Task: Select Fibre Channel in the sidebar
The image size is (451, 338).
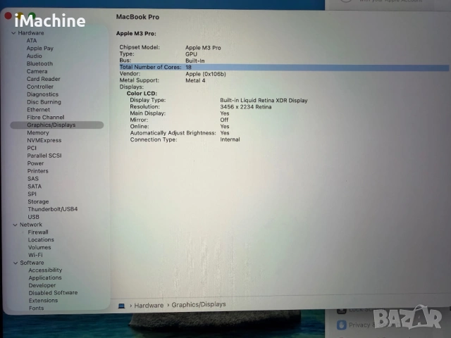Action: tap(46, 118)
